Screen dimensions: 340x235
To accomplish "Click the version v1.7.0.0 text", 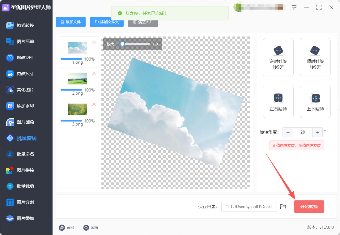I will 321,227.
